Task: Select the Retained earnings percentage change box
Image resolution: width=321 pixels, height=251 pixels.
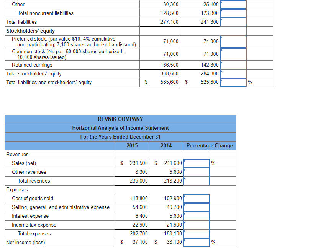Action: (234, 65)
